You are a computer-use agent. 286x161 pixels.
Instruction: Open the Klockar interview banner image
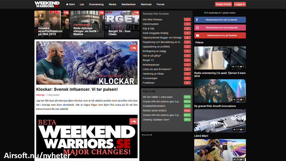(87, 63)
